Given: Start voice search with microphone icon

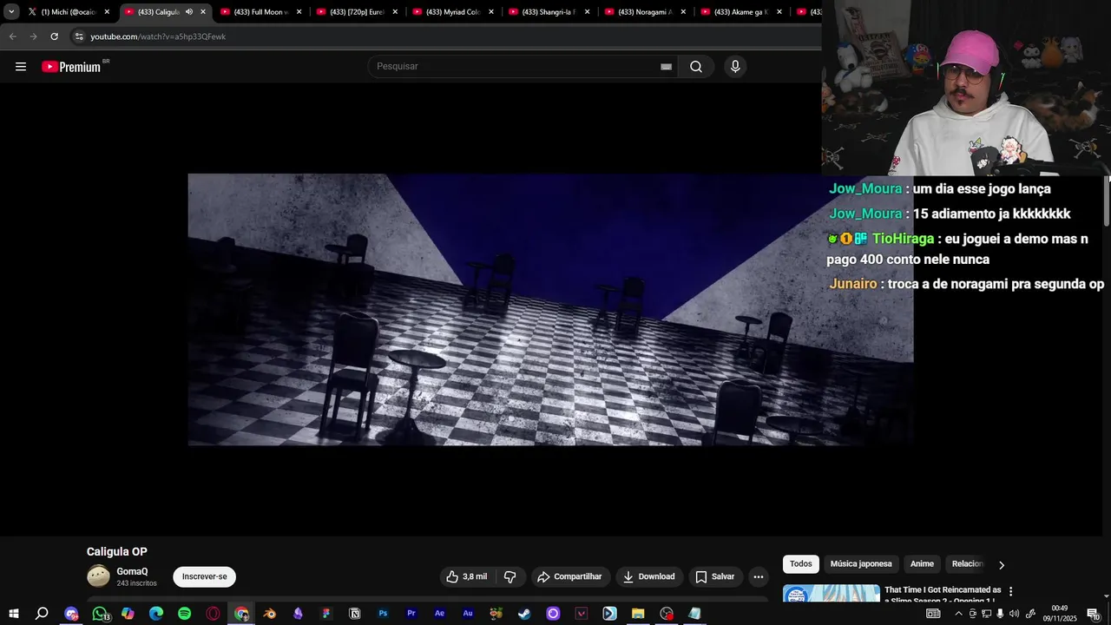Looking at the screenshot, I should [x=735, y=67].
